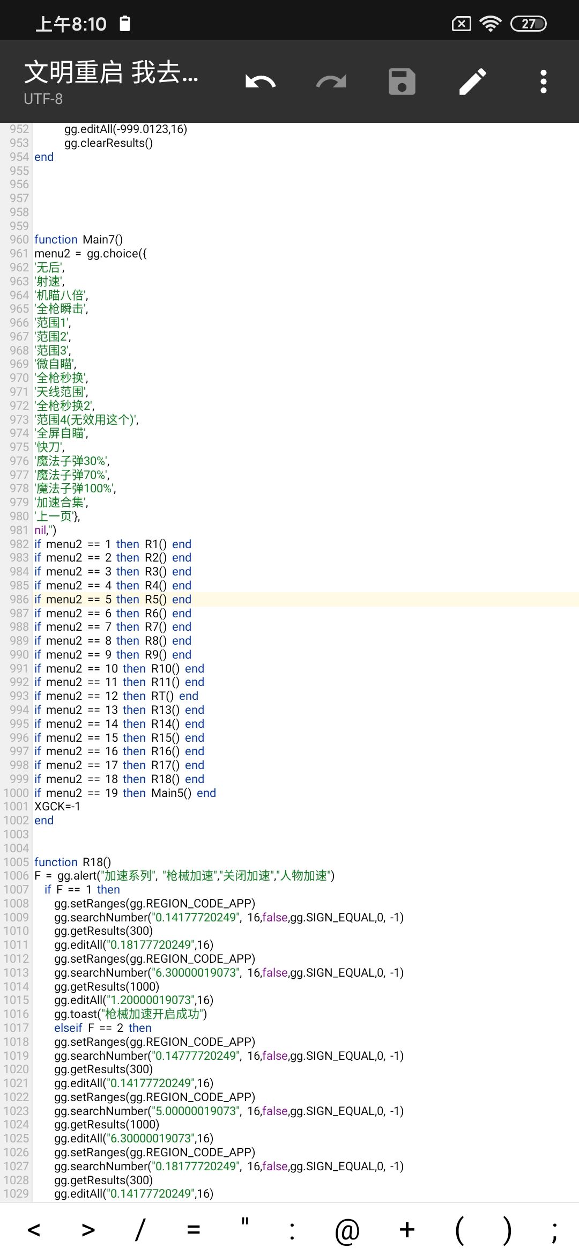579x1255 pixels.
Task: Tap searchNumber "5.00000019073" line
Action: coord(229,1111)
